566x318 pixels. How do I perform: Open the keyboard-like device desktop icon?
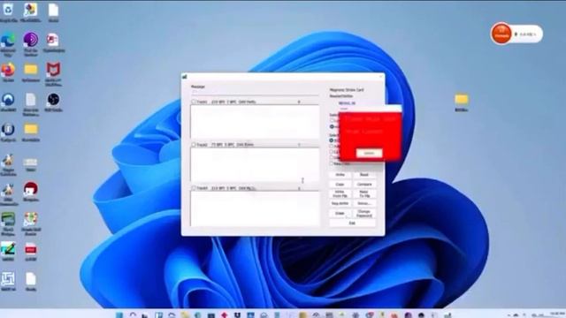[31, 162]
